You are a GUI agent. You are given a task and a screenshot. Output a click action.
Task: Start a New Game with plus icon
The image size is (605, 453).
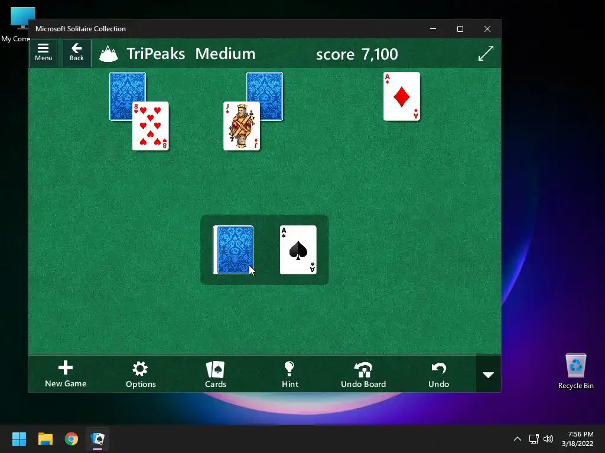pos(66,374)
